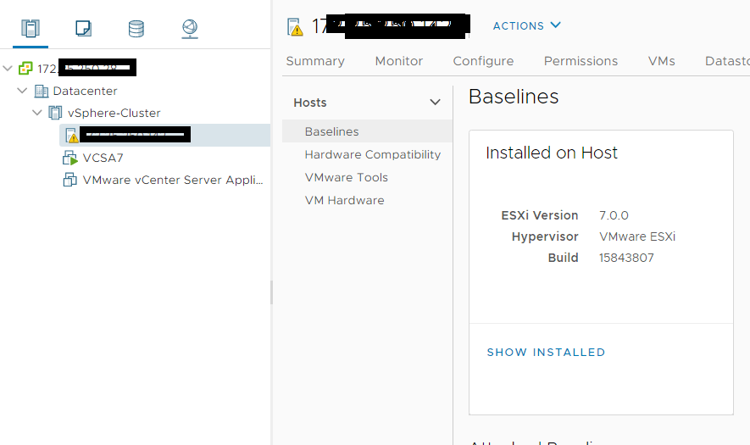The image size is (750, 445).
Task: Select VMware vCenter Server Appli... tree item
Action: (173, 180)
